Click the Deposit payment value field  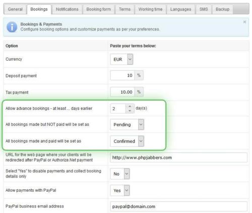click(x=122, y=75)
